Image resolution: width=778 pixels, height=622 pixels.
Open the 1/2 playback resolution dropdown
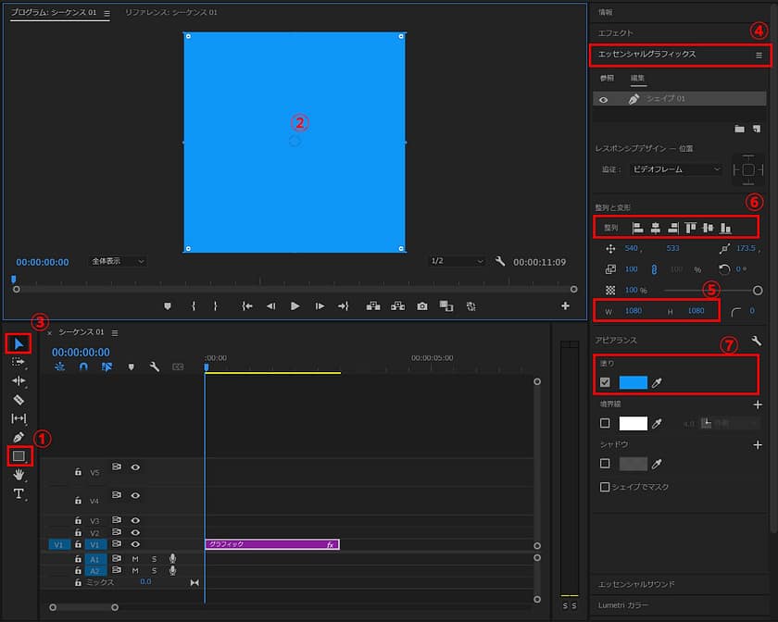[457, 262]
